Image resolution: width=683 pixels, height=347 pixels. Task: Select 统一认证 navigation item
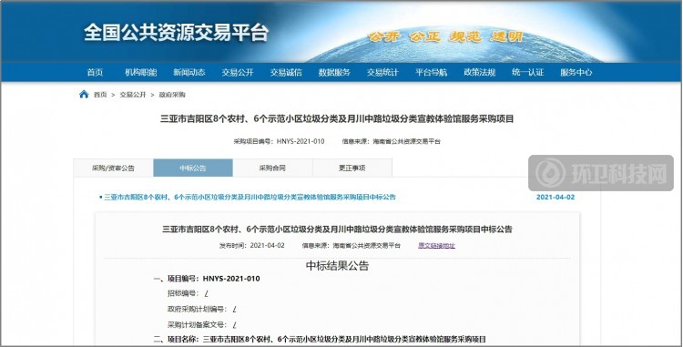[527, 72]
